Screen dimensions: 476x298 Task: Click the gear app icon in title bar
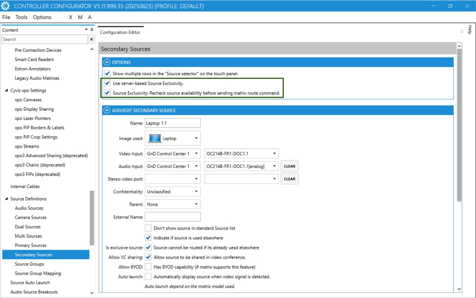pyautogui.click(x=5, y=6)
